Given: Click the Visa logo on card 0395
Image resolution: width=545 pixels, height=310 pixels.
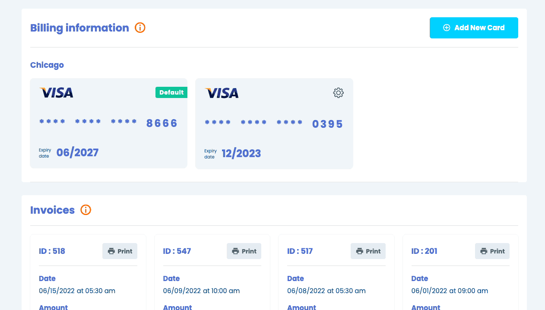Looking at the screenshot, I should coord(222,93).
